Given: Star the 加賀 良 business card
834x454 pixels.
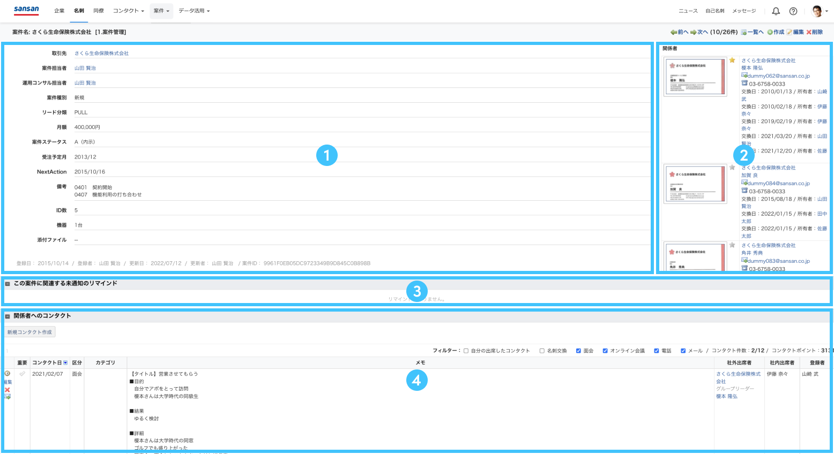Looking at the screenshot, I should coord(732,167).
